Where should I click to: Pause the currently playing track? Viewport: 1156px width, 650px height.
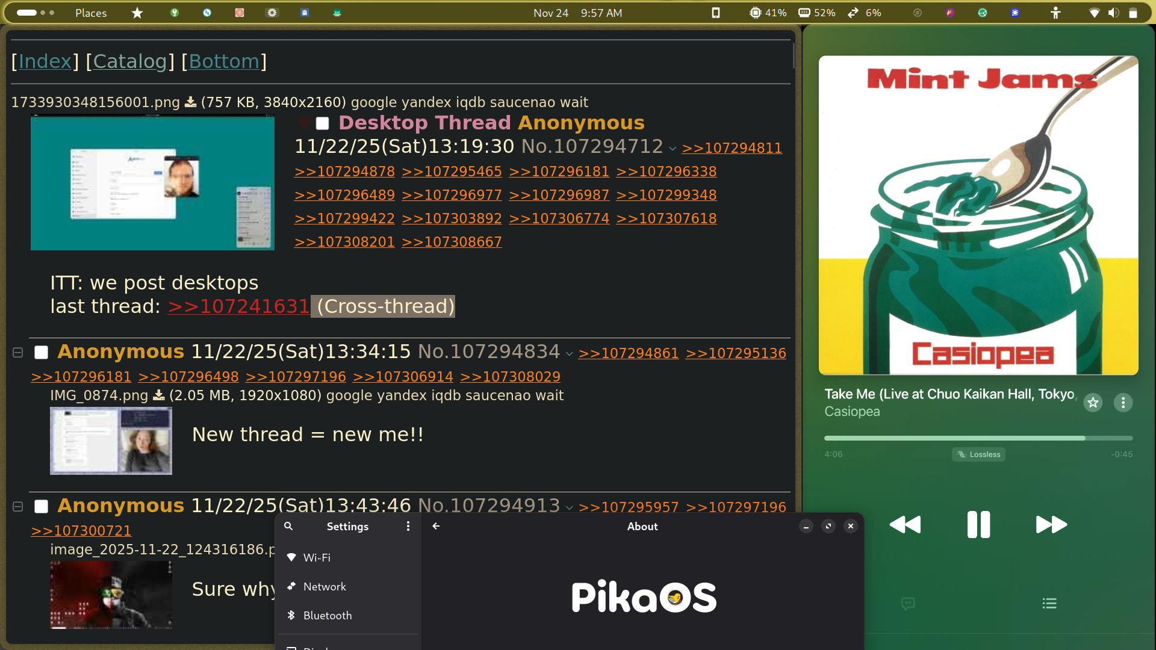click(978, 524)
